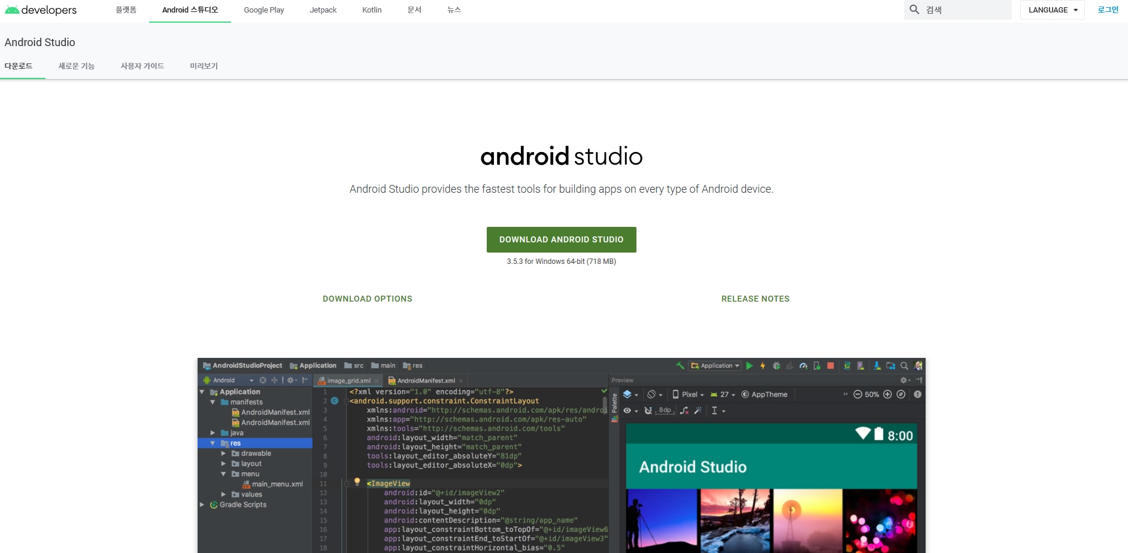
Task: Switch to the 새로운 기능 tab
Action: pos(77,66)
